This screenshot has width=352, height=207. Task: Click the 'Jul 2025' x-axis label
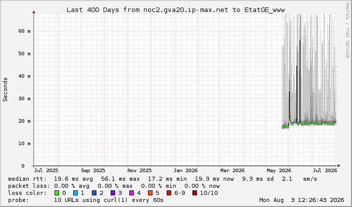[x=46, y=171]
